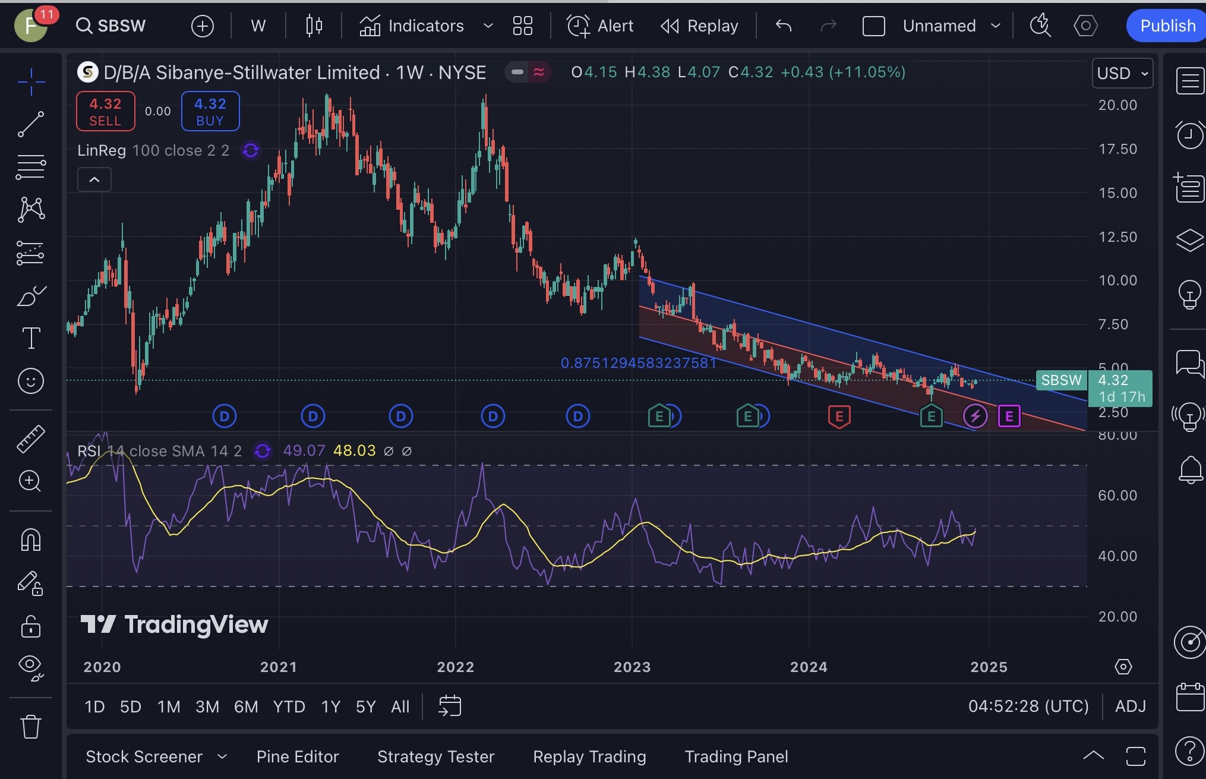Undo the last chart action

pyautogui.click(x=784, y=26)
